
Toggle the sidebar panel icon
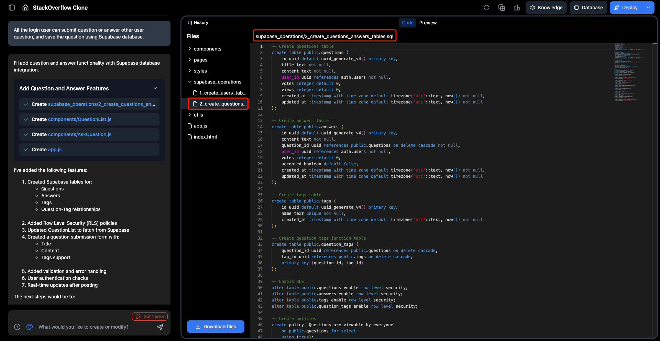coord(12,8)
